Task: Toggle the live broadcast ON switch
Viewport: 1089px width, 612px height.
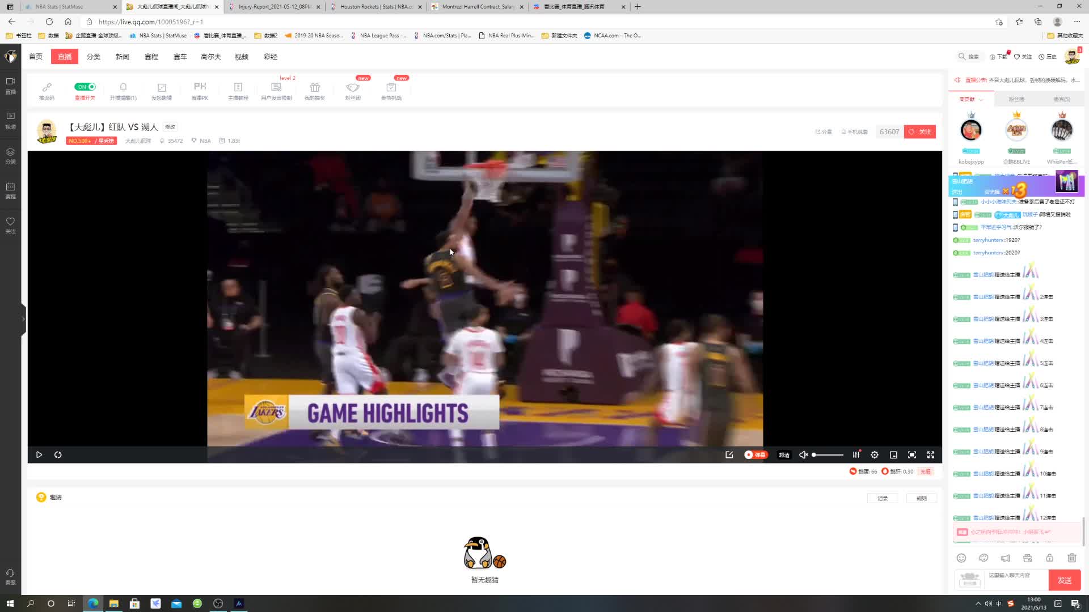Action: pos(85,87)
